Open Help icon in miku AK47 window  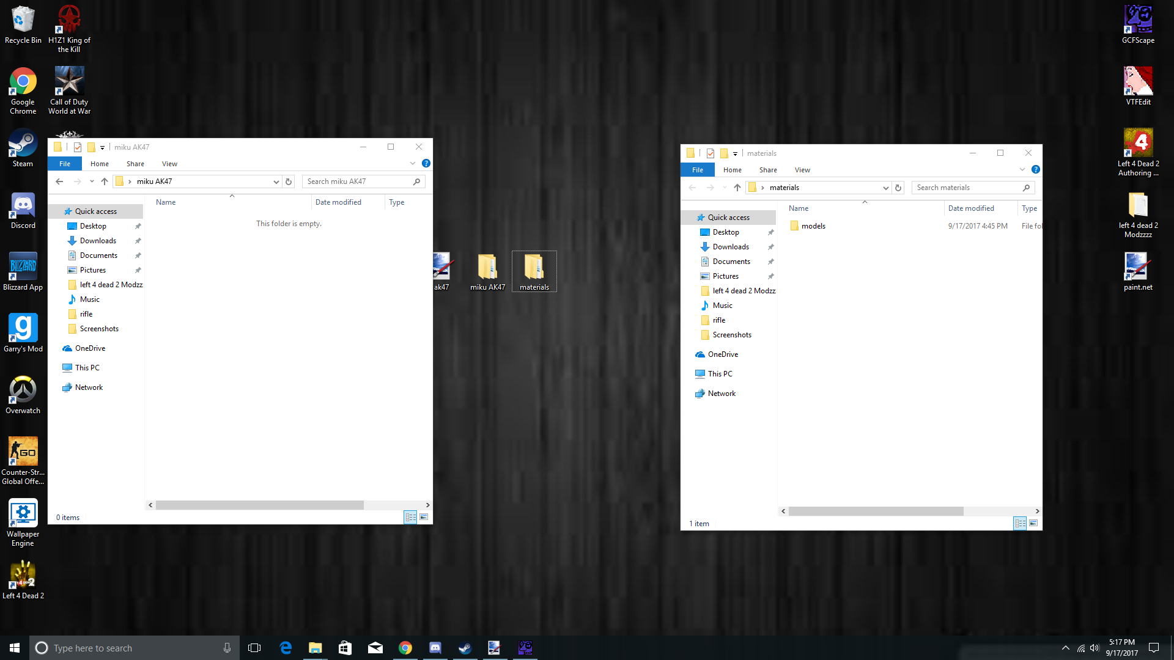pos(426,164)
